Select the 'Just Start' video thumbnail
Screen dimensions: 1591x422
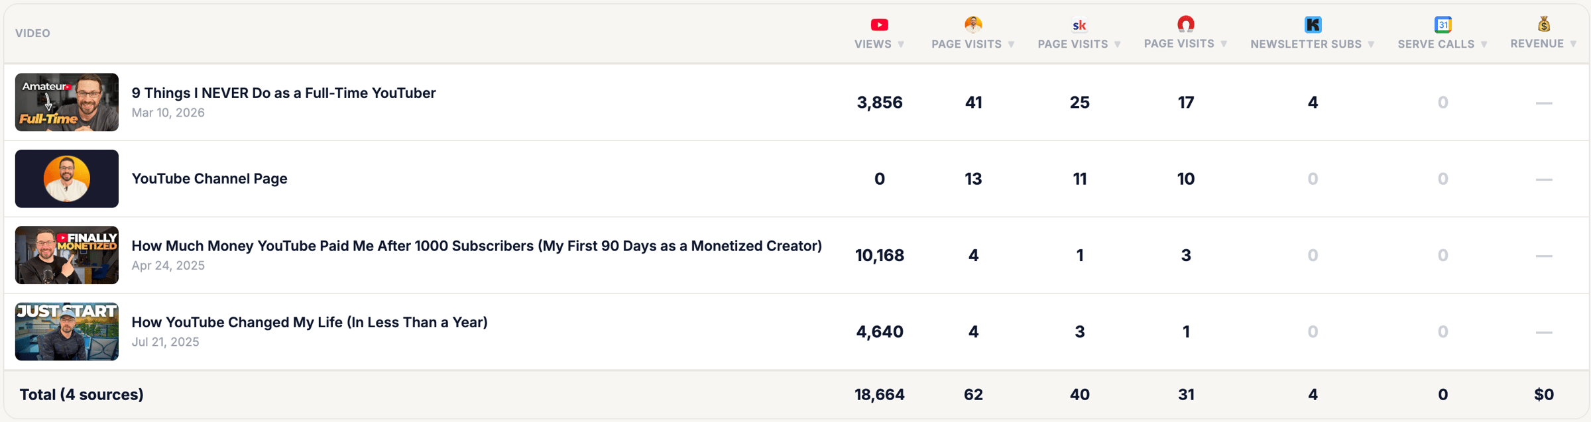(67, 331)
